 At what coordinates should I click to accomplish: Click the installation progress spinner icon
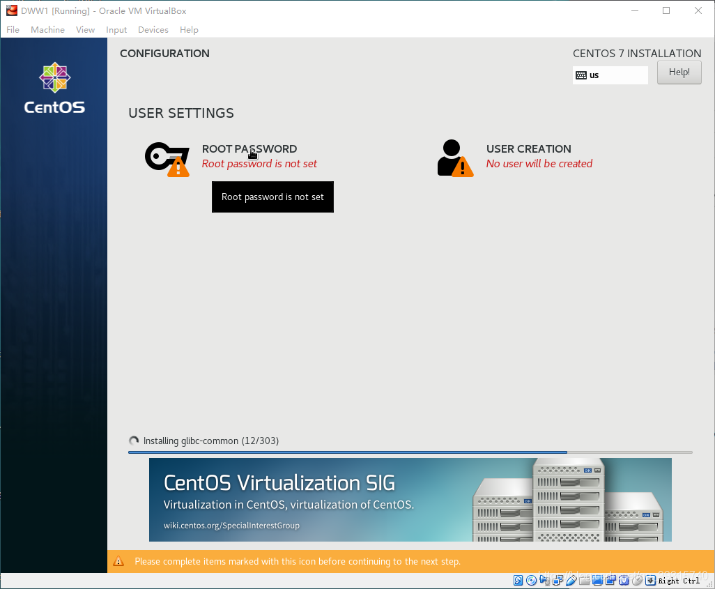click(134, 441)
